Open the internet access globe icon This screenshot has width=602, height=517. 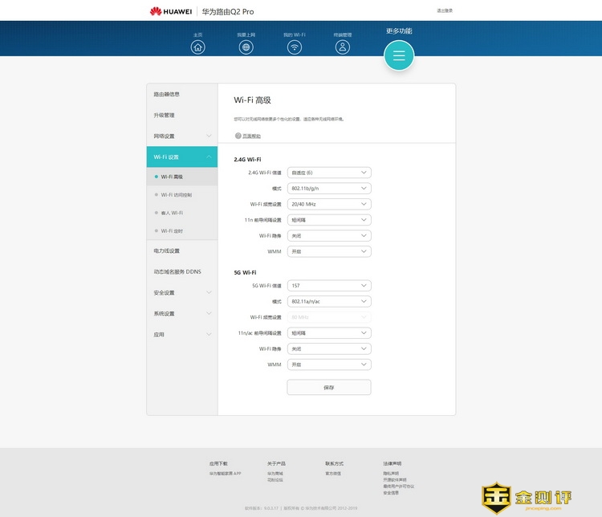(246, 47)
